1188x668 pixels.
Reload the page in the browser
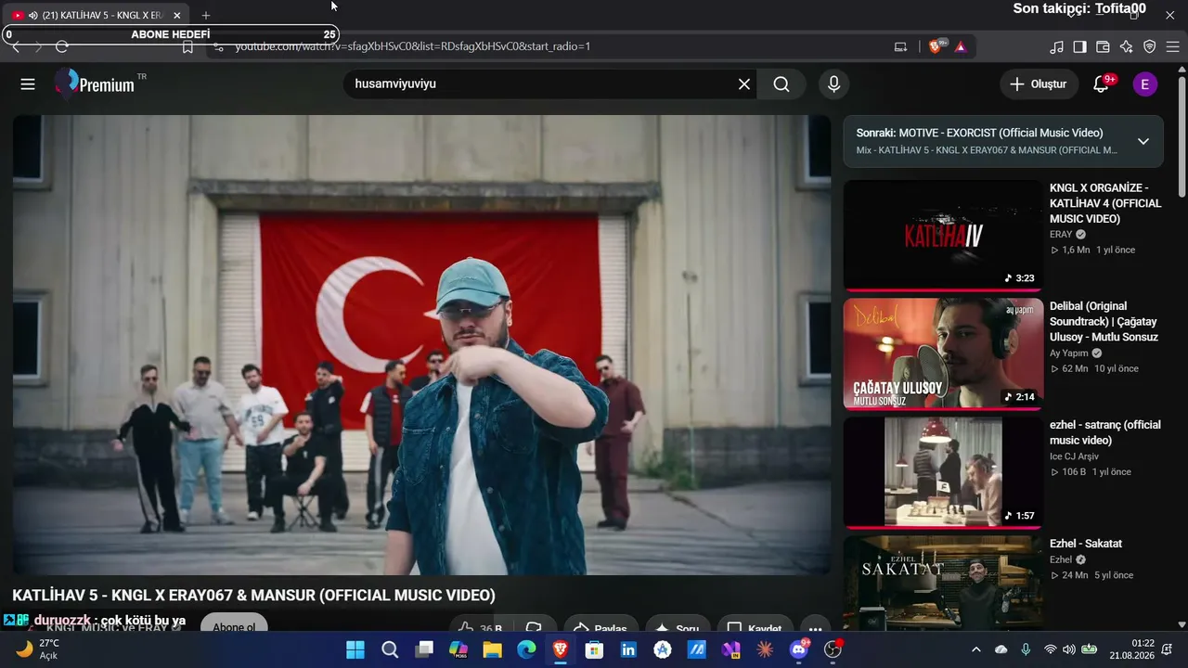click(62, 46)
